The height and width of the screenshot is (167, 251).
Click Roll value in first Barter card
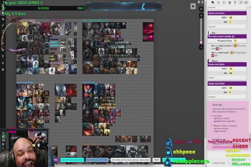(231, 22)
